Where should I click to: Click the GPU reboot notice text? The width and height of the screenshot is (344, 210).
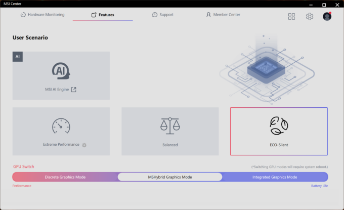pos(289,167)
